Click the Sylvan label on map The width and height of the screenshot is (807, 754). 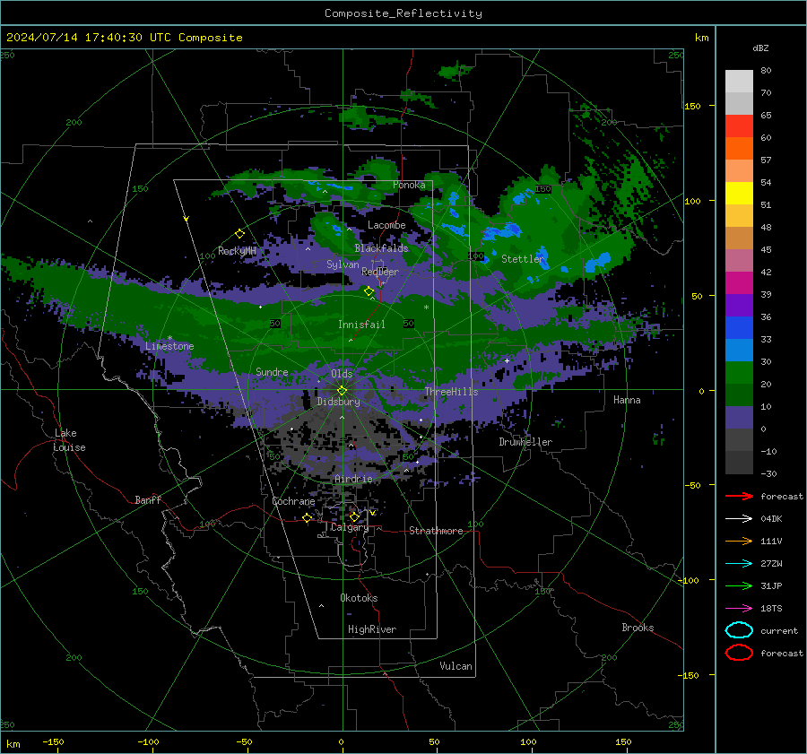tap(343, 264)
